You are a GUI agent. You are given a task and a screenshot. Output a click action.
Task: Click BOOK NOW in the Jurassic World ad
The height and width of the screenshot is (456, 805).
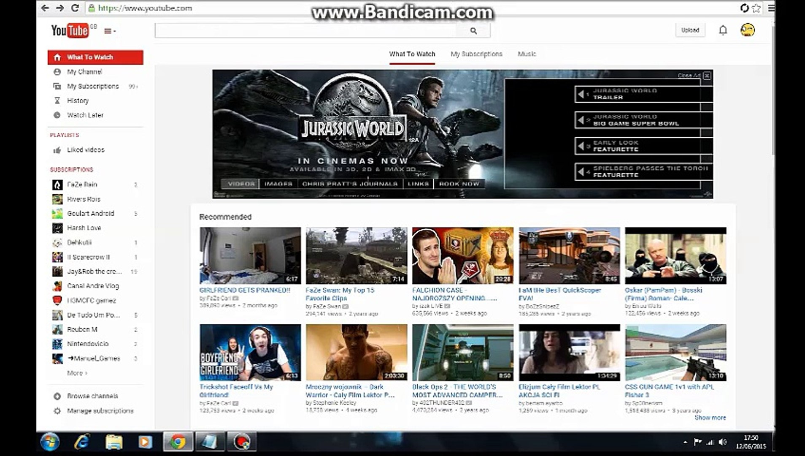point(459,184)
